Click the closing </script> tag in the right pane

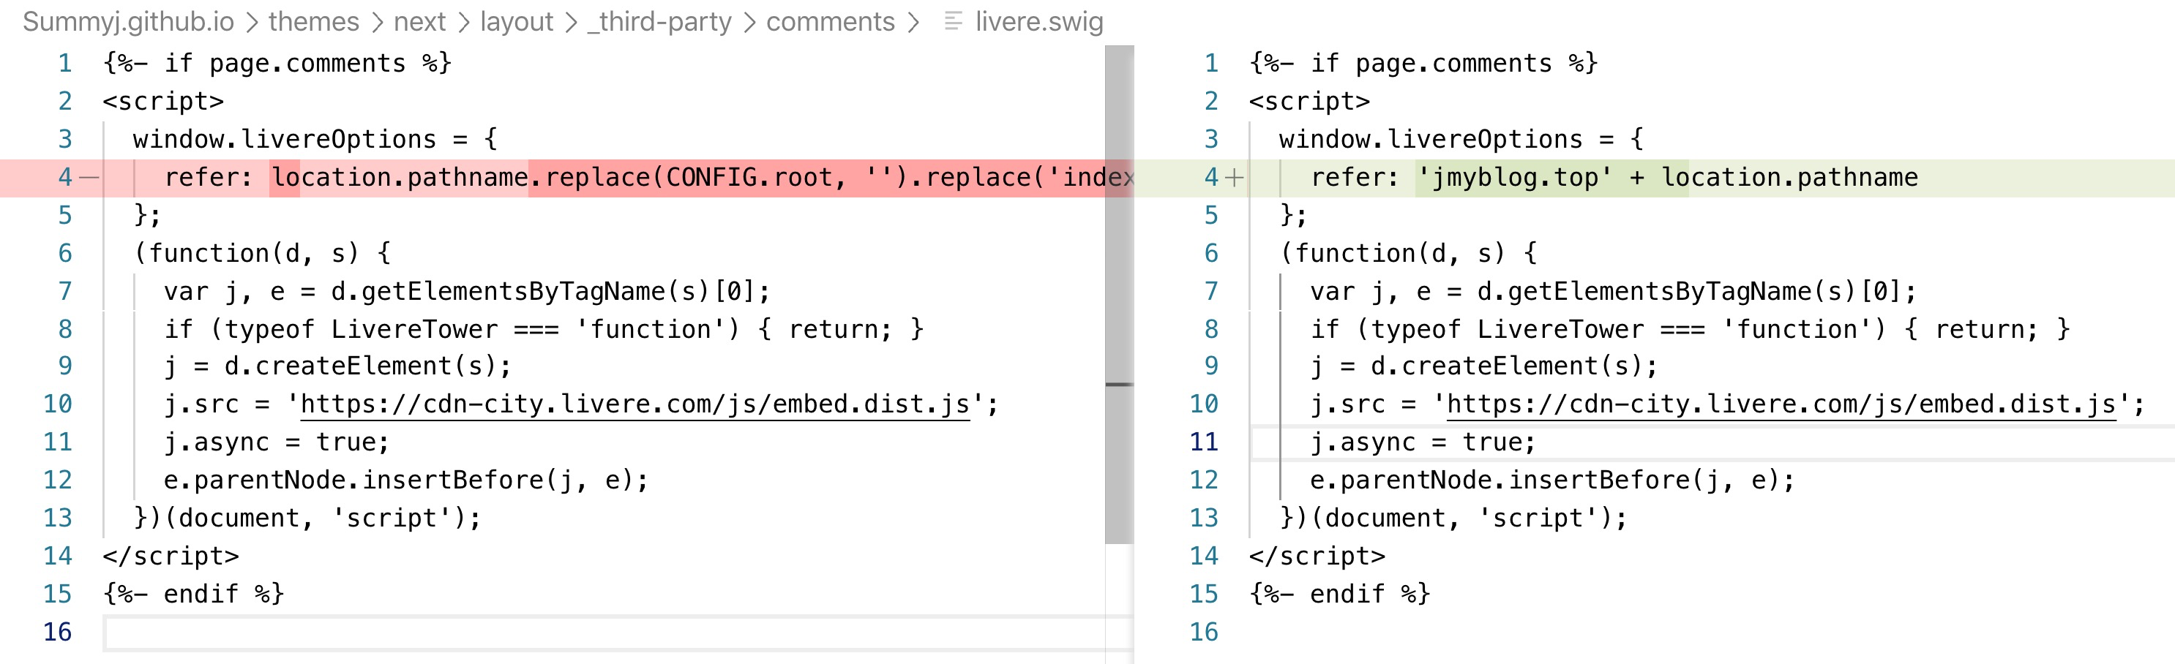1317,556
